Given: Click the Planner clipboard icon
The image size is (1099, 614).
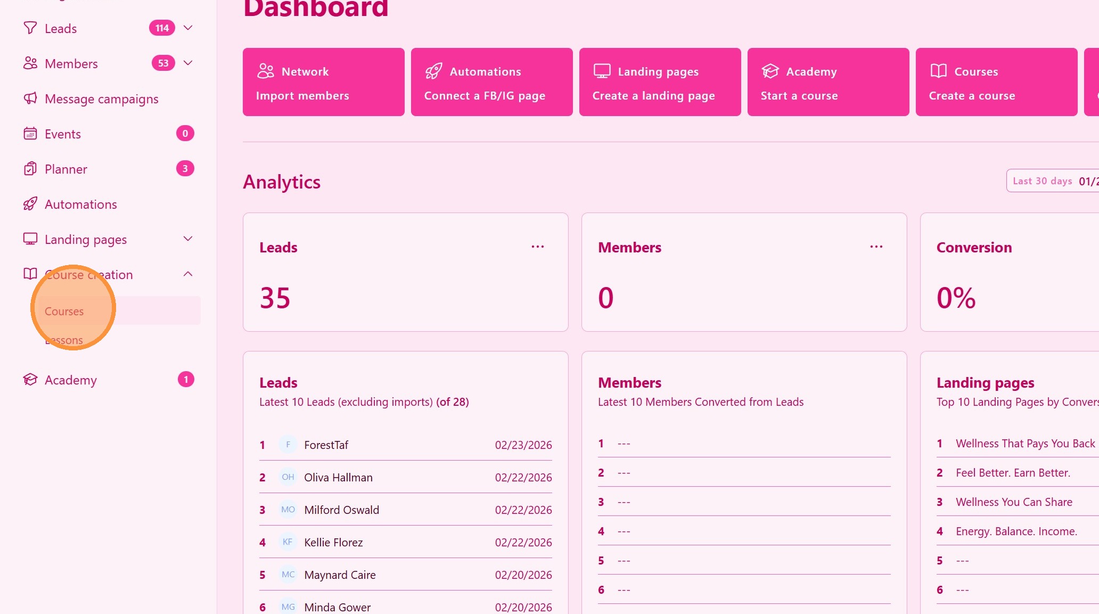Looking at the screenshot, I should (30, 169).
